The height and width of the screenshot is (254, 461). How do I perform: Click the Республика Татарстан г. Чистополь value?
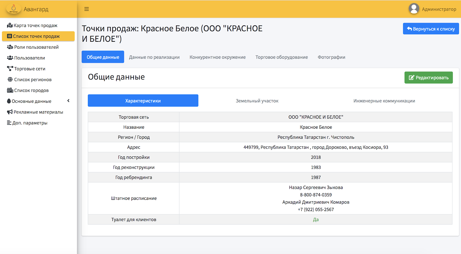coord(316,137)
